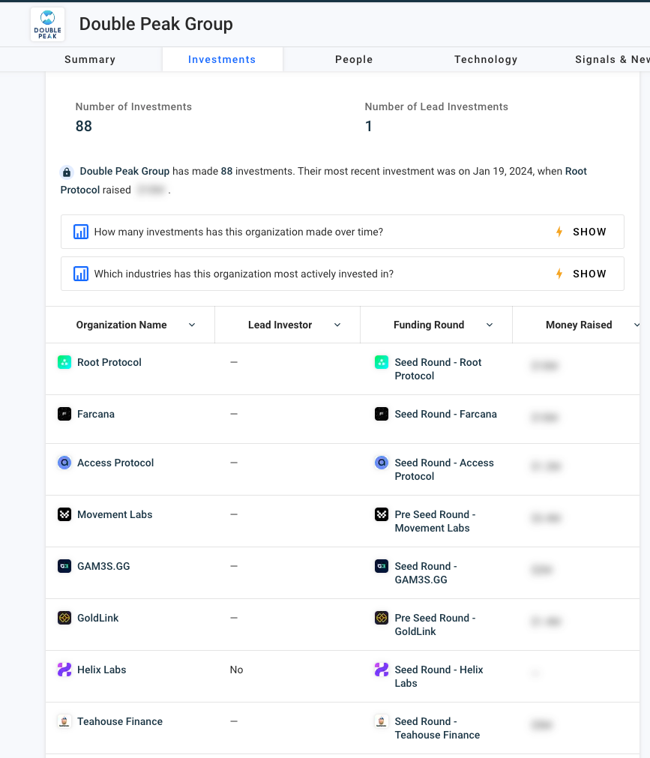Click GAM3S.GG logo in Funding Round column
Screen dimensions: 650x758
point(382,566)
